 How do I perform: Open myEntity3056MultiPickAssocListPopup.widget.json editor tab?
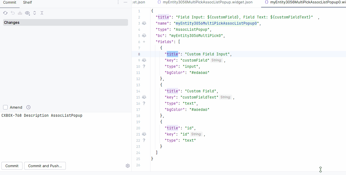pyautogui.click(x=205, y=2)
